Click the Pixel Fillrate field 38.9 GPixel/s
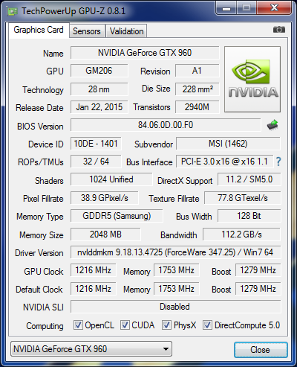 [x=105, y=198]
